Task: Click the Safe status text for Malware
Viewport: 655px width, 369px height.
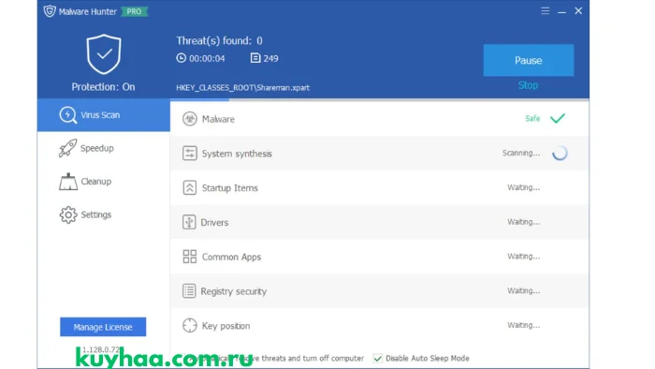Action: coord(532,118)
